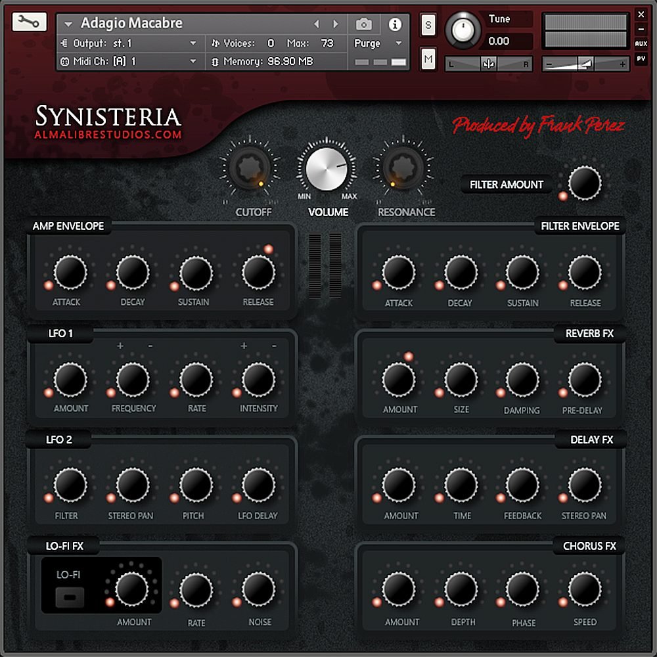This screenshot has width=657, height=657.
Task: Click the Chorus Depth knob
Action: click(x=461, y=589)
